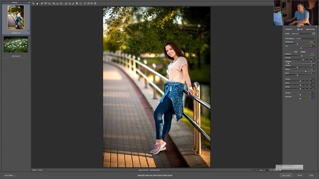
Task: Select the Spot Removal tool
Action: pos(66,3)
